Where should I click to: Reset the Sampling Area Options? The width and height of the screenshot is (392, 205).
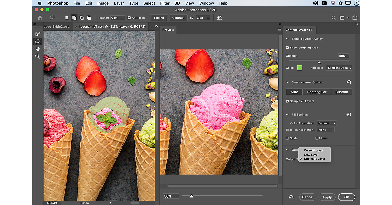coord(349,82)
